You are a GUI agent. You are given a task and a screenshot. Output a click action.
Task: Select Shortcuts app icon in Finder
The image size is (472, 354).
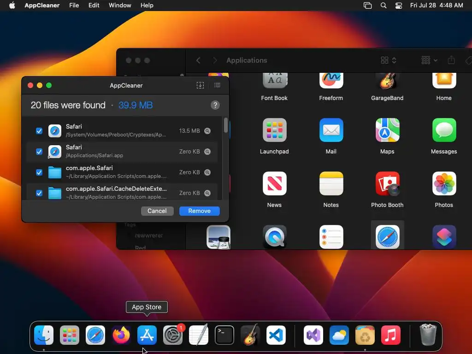pyautogui.click(x=444, y=237)
